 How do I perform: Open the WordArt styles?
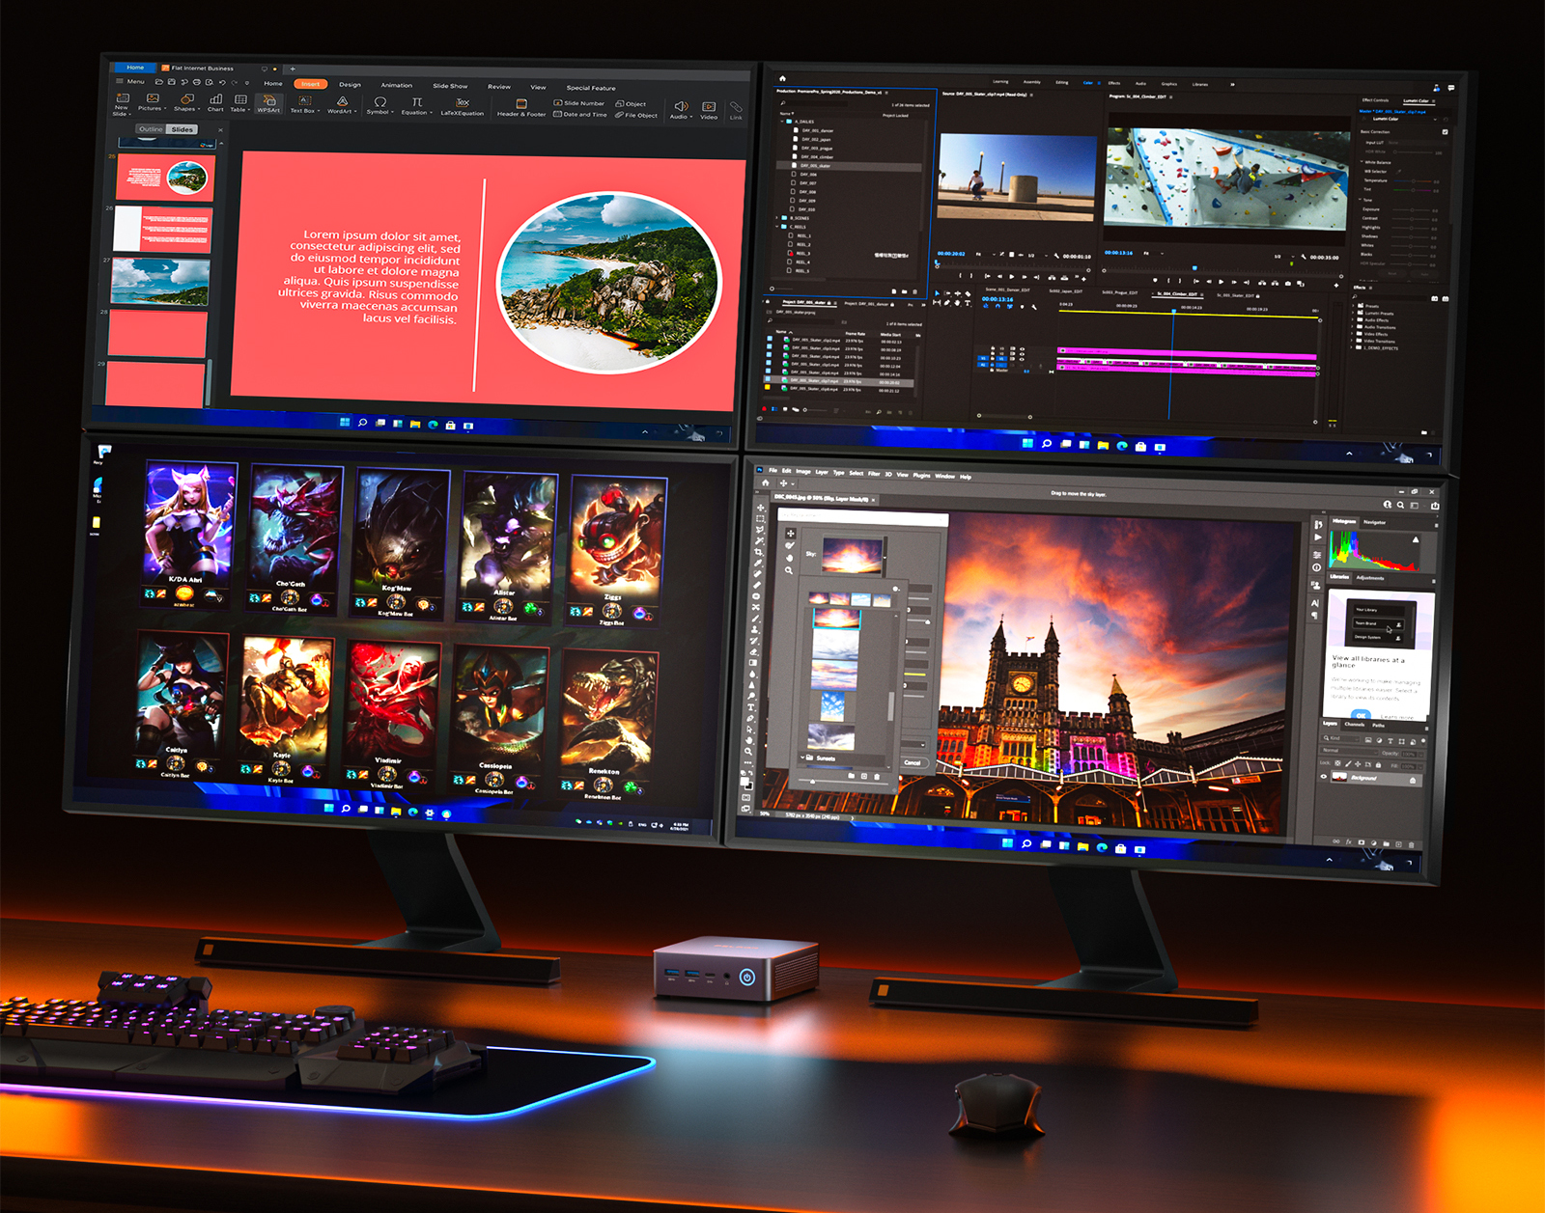click(x=341, y=104)
